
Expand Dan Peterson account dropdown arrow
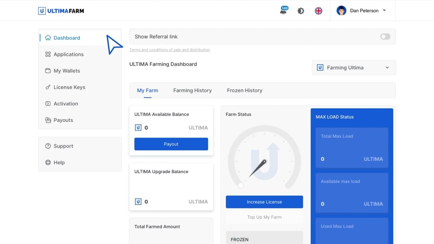(x=384, y=11)
